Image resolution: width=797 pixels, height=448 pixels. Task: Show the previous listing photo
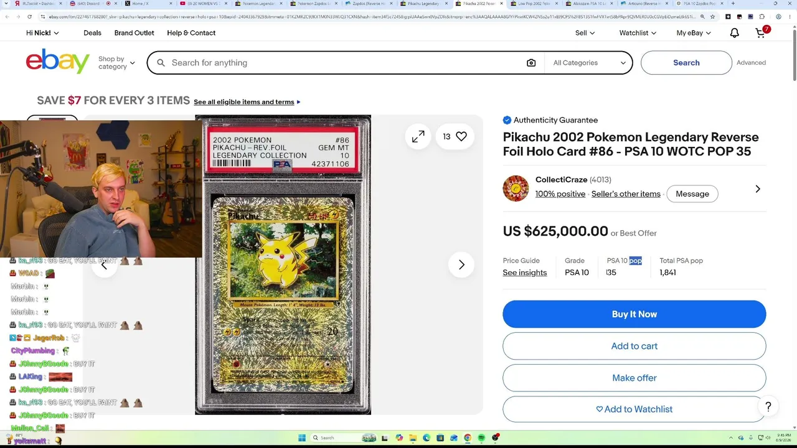pyautogui.click(x=104, y=265)
